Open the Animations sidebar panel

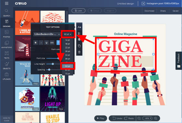coord(6,44)
